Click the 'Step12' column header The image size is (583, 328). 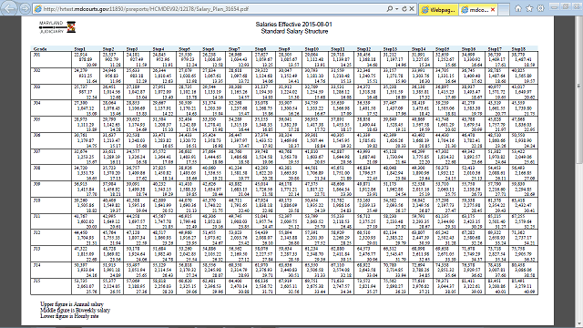click(363, 48)
